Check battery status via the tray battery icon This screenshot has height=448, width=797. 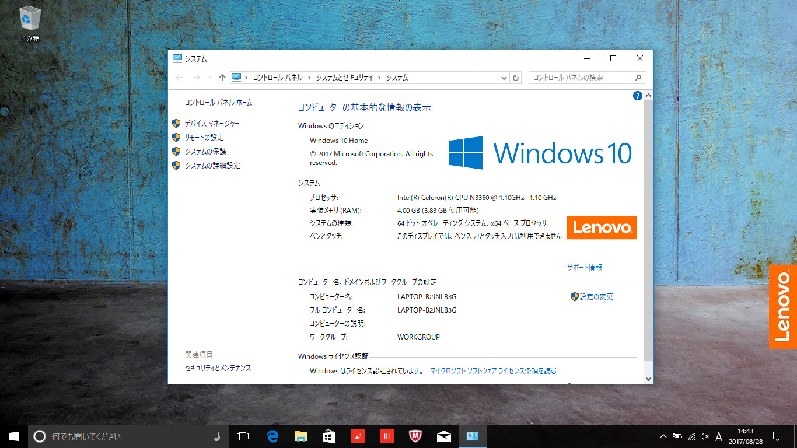point(678,436)
